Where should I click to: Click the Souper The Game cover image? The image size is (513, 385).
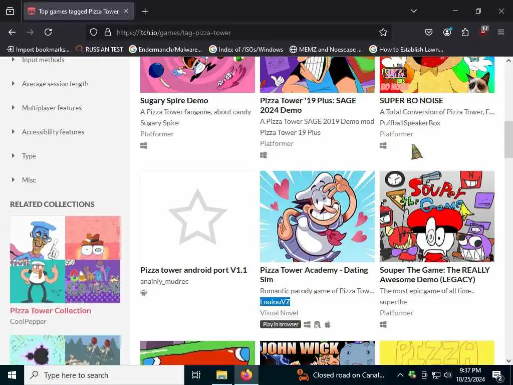(437, 216)
